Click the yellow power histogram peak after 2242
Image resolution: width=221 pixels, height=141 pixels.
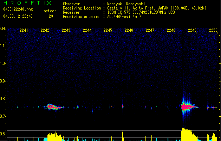click(x=54, y=136)
